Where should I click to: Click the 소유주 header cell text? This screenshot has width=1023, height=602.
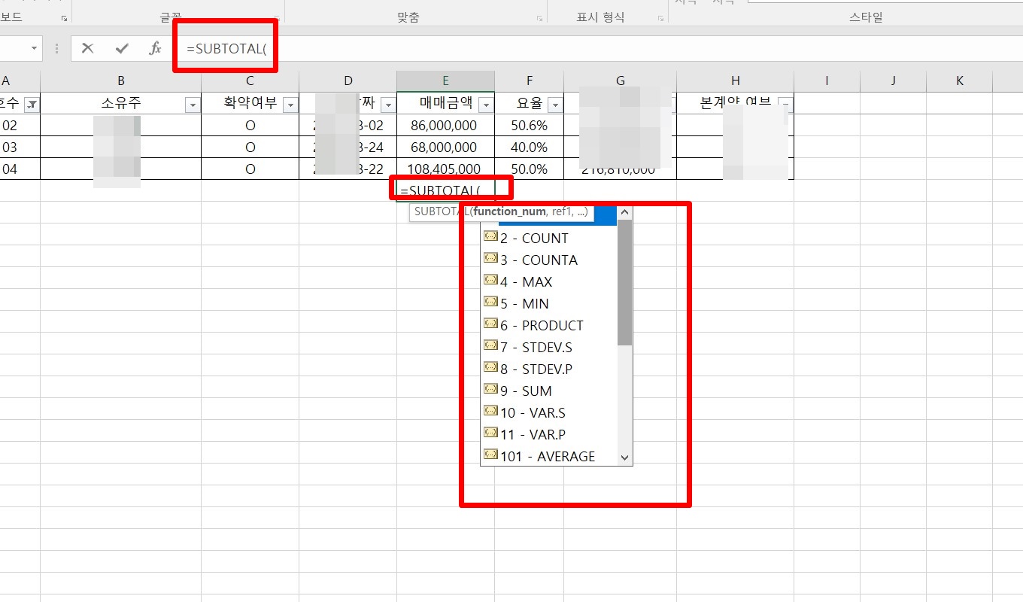coord(120,104)
